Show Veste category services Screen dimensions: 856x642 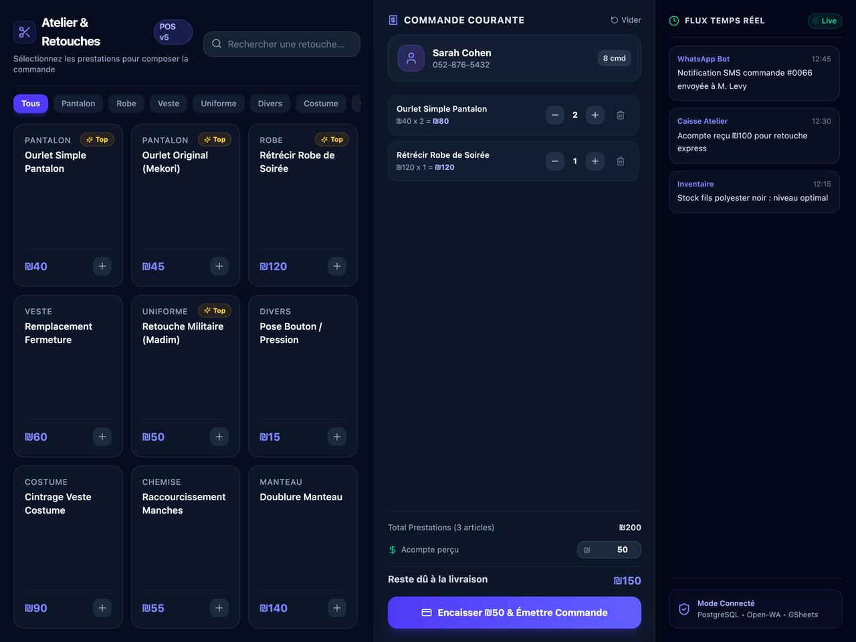pyautogui.click(x=169, y=104)
